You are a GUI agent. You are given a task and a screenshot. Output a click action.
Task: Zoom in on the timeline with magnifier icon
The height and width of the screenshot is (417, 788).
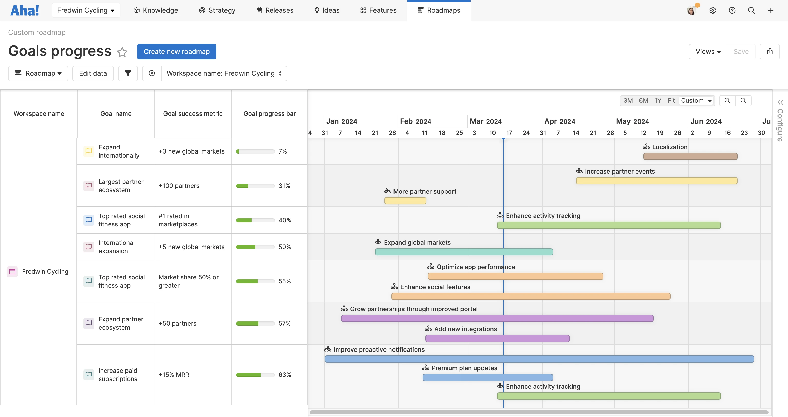[727, 100]
